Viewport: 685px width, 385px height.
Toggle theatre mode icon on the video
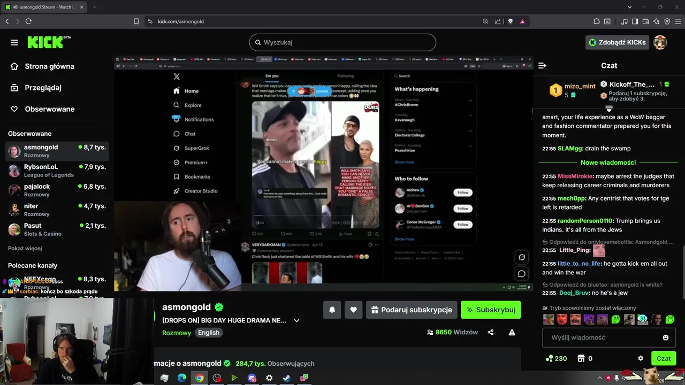522,257
